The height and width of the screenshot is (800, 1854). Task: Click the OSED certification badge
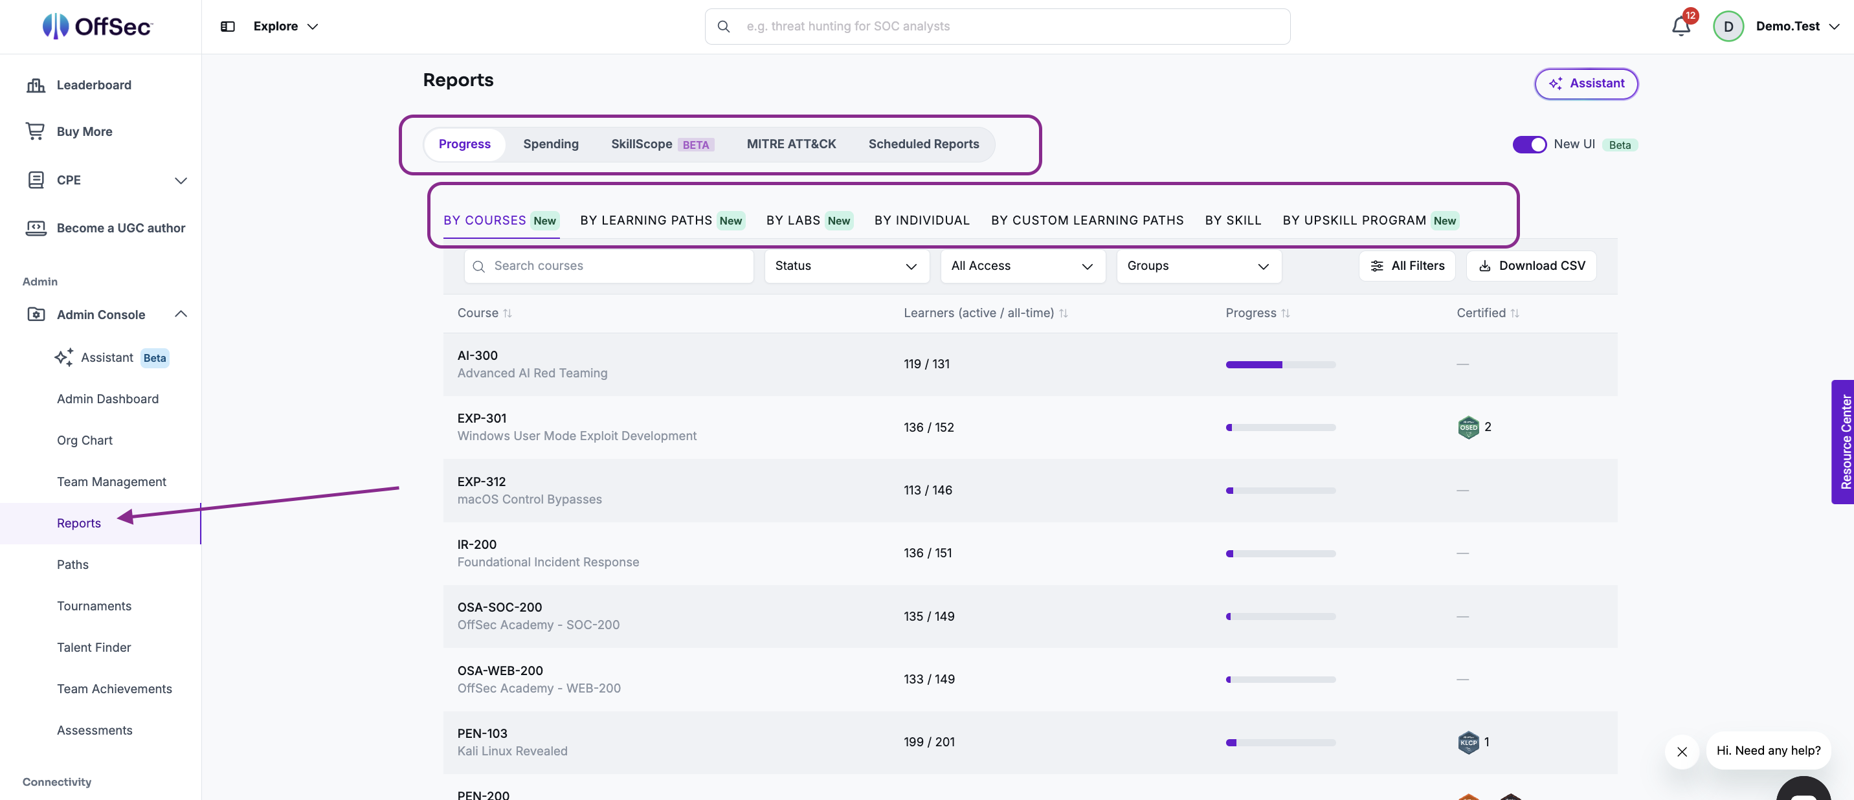tap(1468, 427)
